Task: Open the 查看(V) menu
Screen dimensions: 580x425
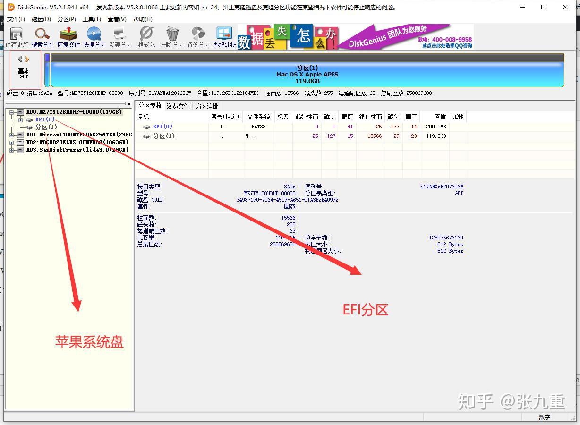Action: [x=117, y=19]
